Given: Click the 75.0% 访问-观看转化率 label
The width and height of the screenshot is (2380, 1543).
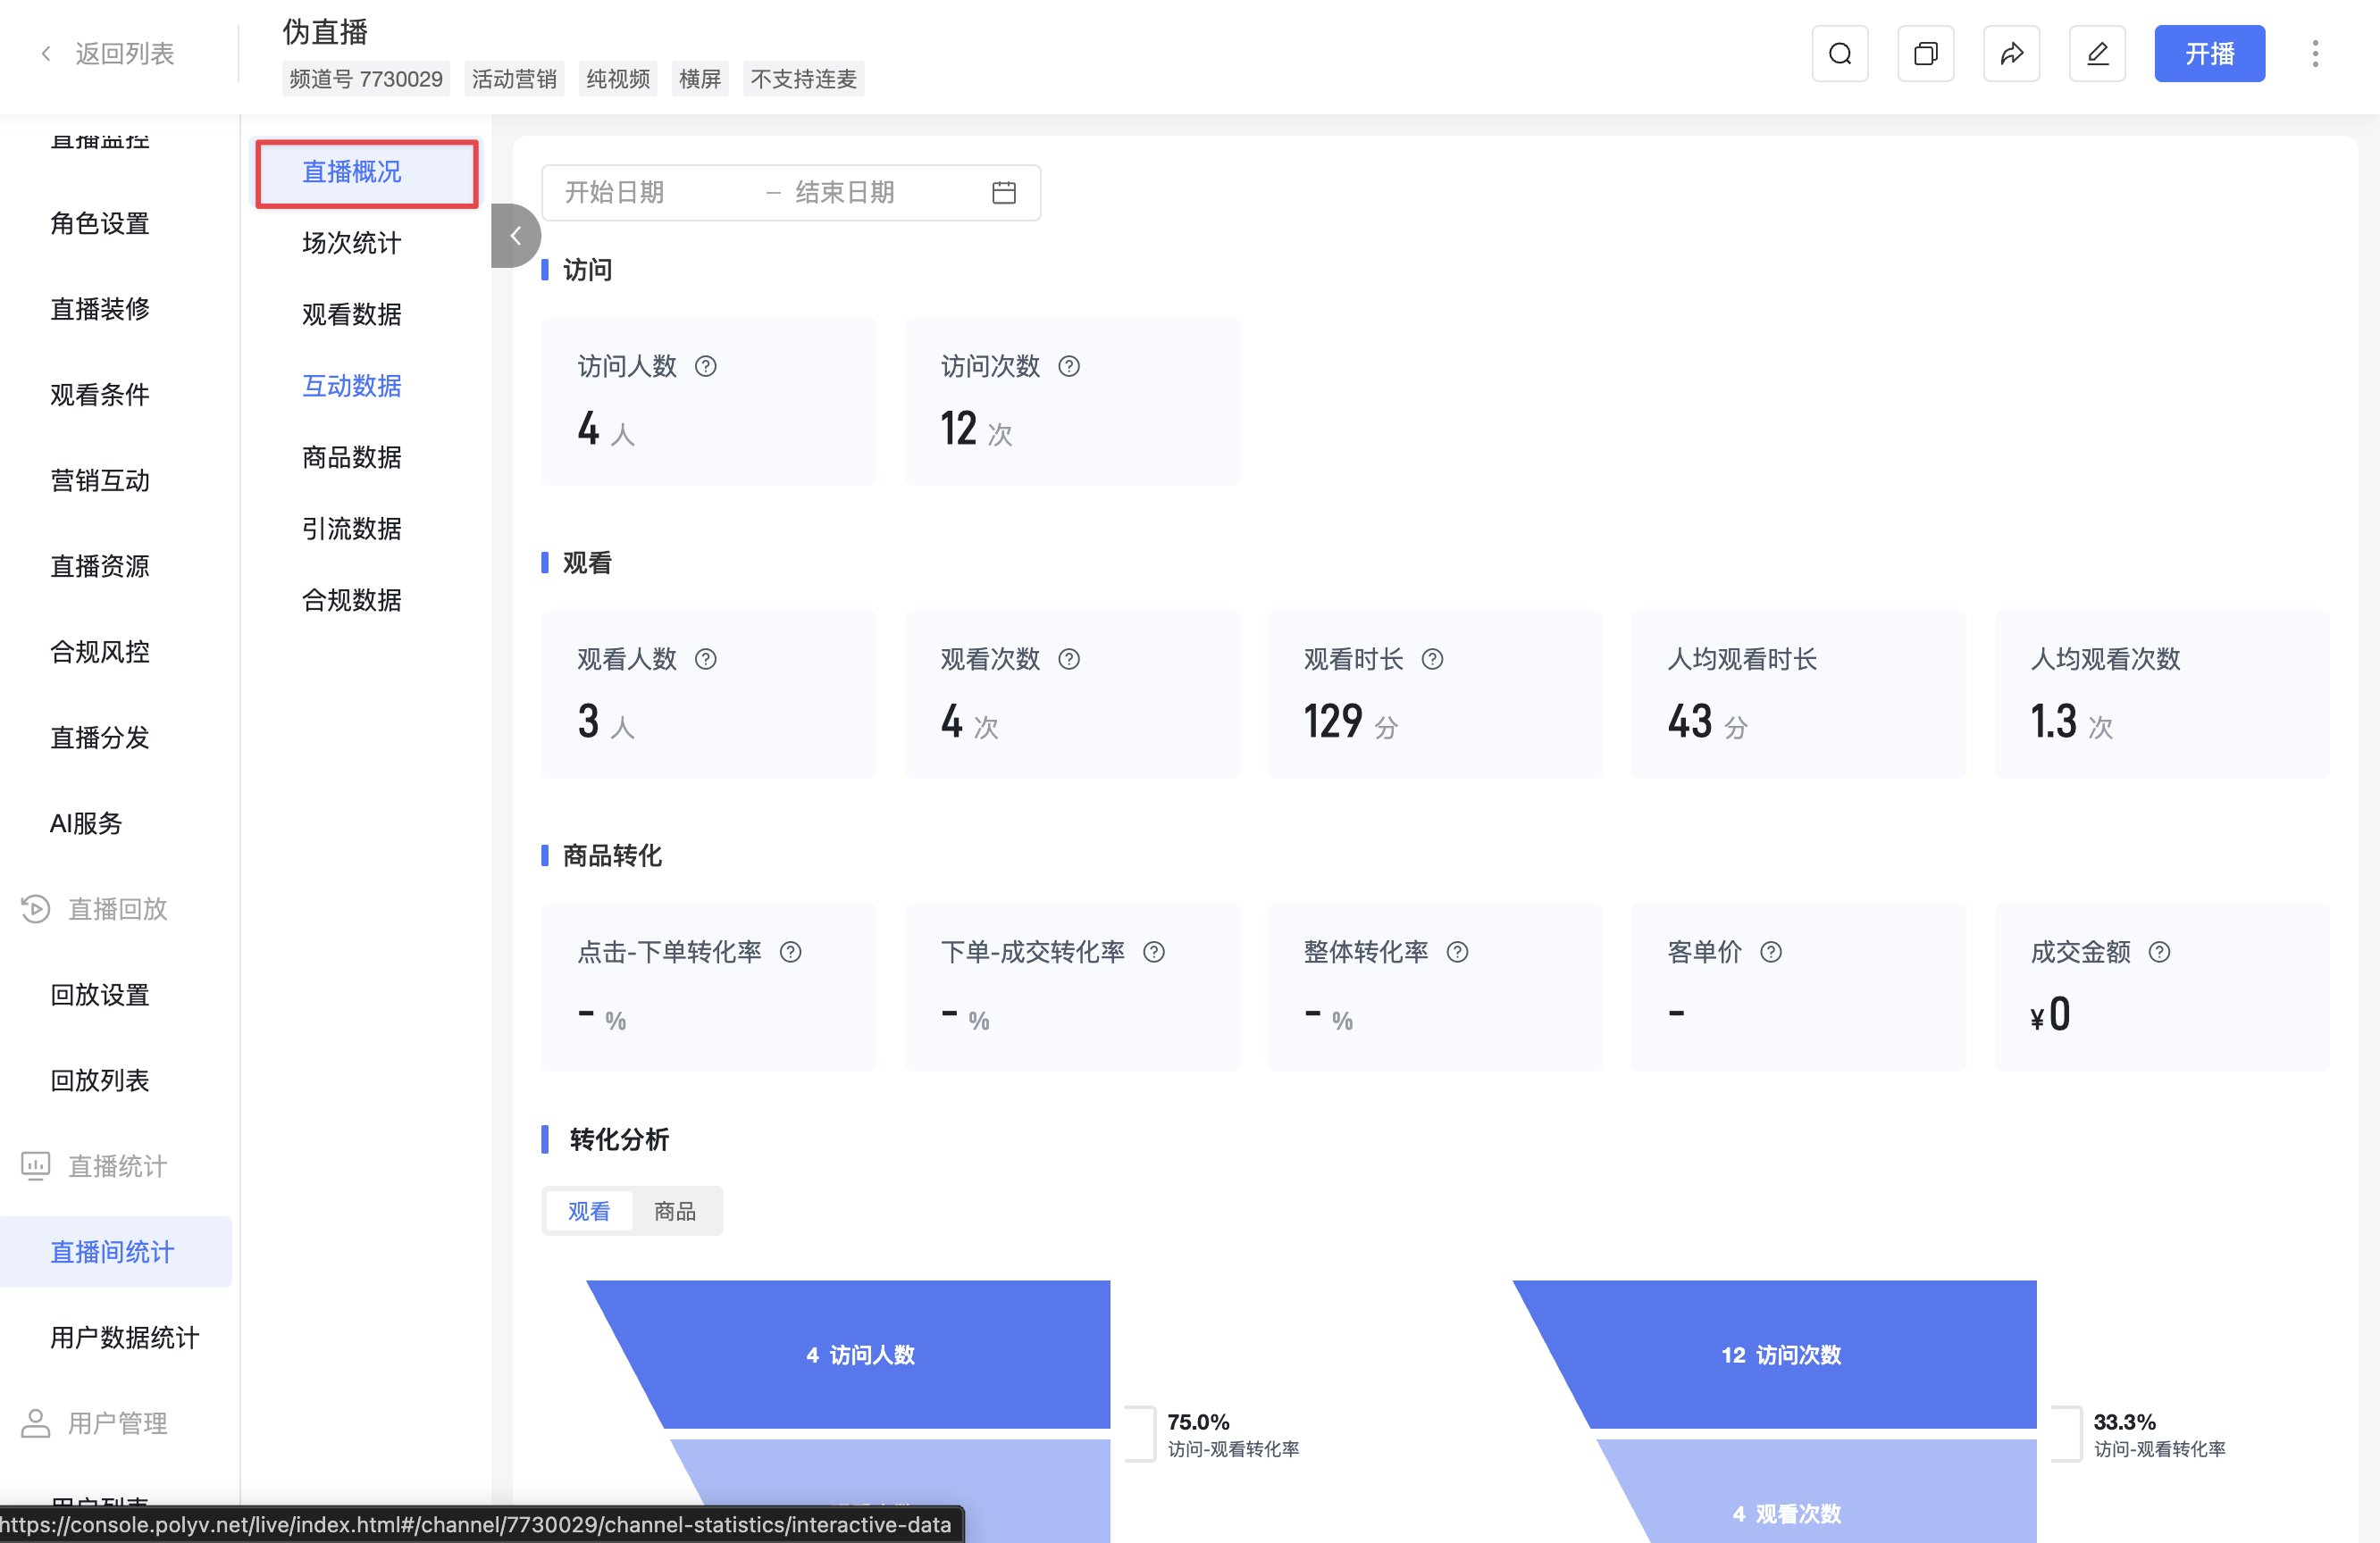Looking at the screenshot, I should [1233, 1435].
